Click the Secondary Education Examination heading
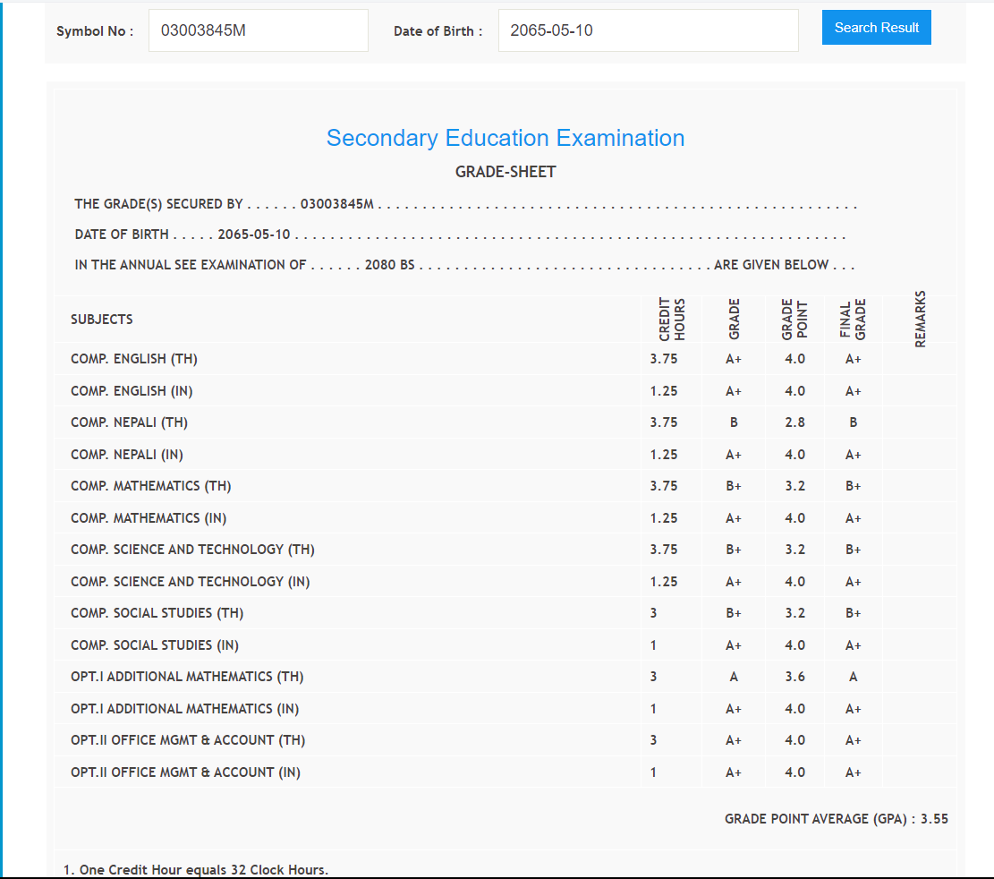Image resolution: width=994 pixels, height=879 pixels. tap(505, 138)
